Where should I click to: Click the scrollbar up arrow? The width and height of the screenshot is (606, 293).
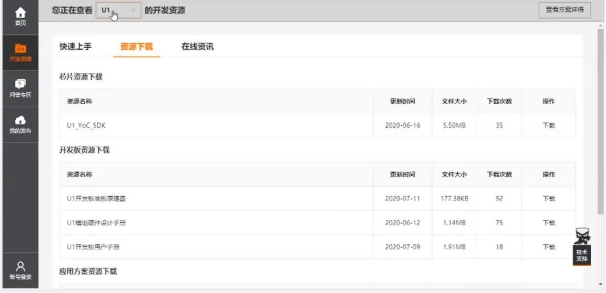click(x=600, y=25)
